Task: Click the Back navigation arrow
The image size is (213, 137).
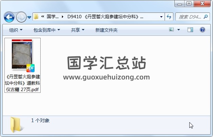Action: pos(9,17)
